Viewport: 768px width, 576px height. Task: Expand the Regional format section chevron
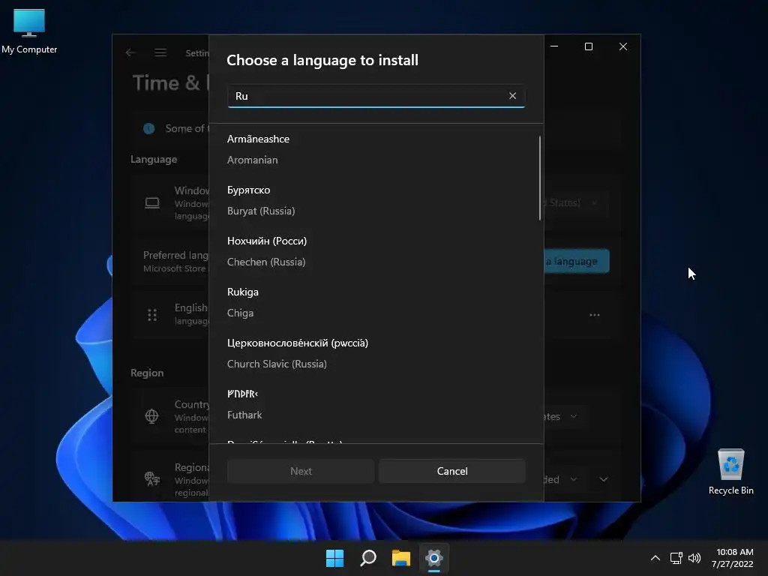(604, 479)
